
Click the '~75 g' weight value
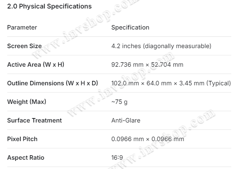tap(119, 102)
